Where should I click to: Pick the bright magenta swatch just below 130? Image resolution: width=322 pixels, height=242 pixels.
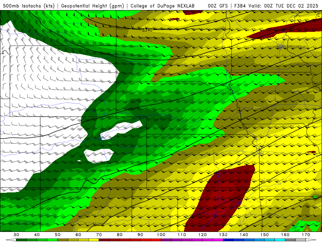218,240
